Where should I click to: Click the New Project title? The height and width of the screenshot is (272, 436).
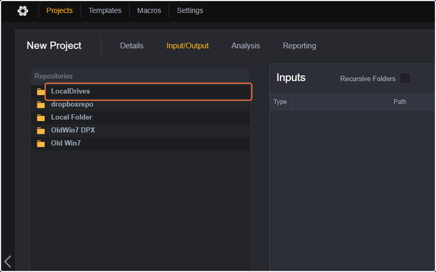point(54,45)
